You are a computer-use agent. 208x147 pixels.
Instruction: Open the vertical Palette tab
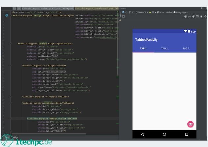(120, 16)
